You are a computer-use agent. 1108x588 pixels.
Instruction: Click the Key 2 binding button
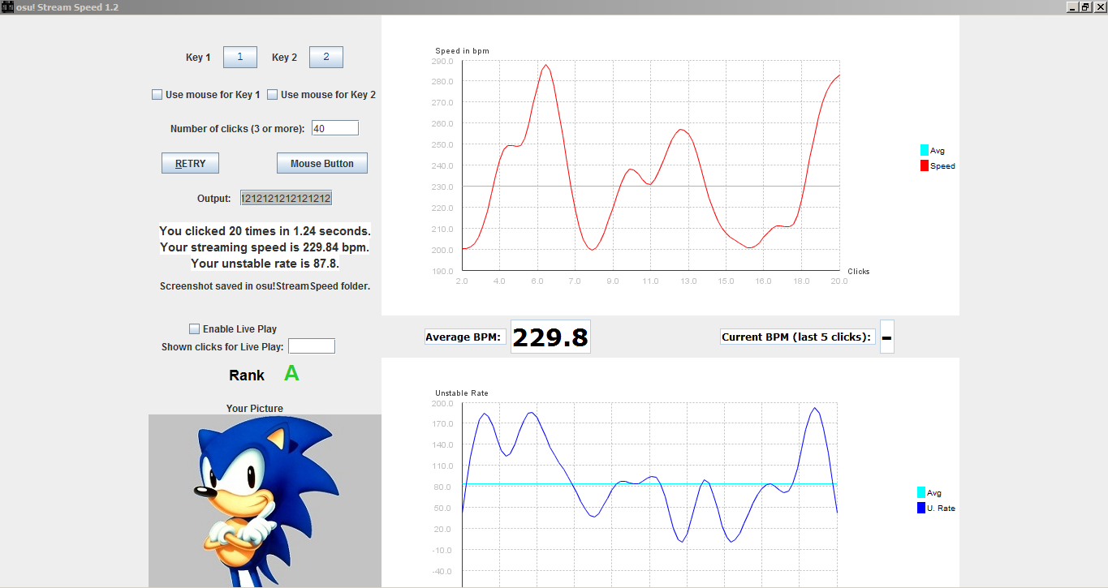coord(326,57)
